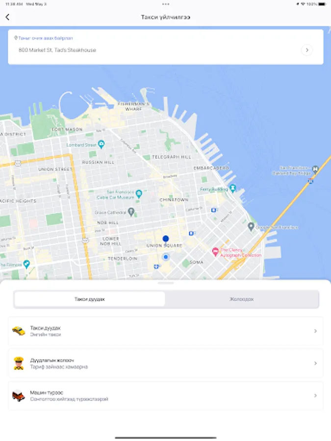Select the Lombard Street map pin
This screenshot has width=331, height=441.
(x=102, y=144)
